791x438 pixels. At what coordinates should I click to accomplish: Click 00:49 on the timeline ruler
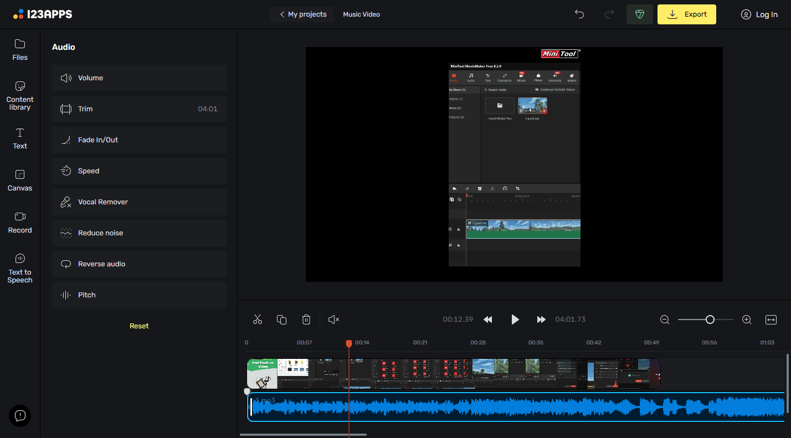pos(651,343)
